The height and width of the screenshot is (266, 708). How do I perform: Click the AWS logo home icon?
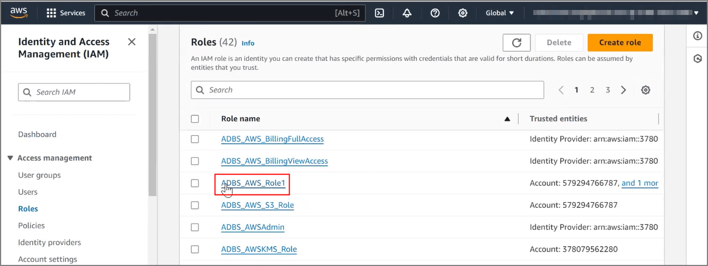tap(18, 13)
